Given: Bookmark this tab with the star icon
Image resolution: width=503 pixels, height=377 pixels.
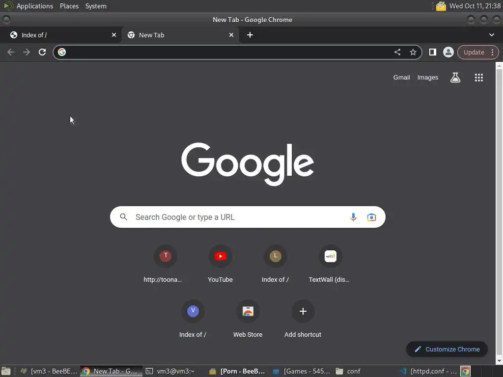Looking at the screenshot, I should (x=413, y=52).
